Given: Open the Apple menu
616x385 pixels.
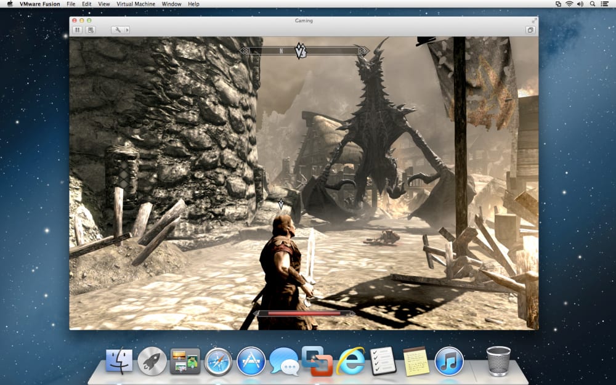Looking at the screenshot, I should (x=10, y=4).
